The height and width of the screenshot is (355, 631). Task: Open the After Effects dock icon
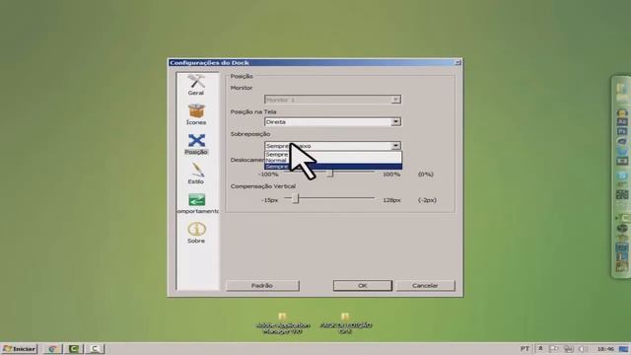(622, 122)
